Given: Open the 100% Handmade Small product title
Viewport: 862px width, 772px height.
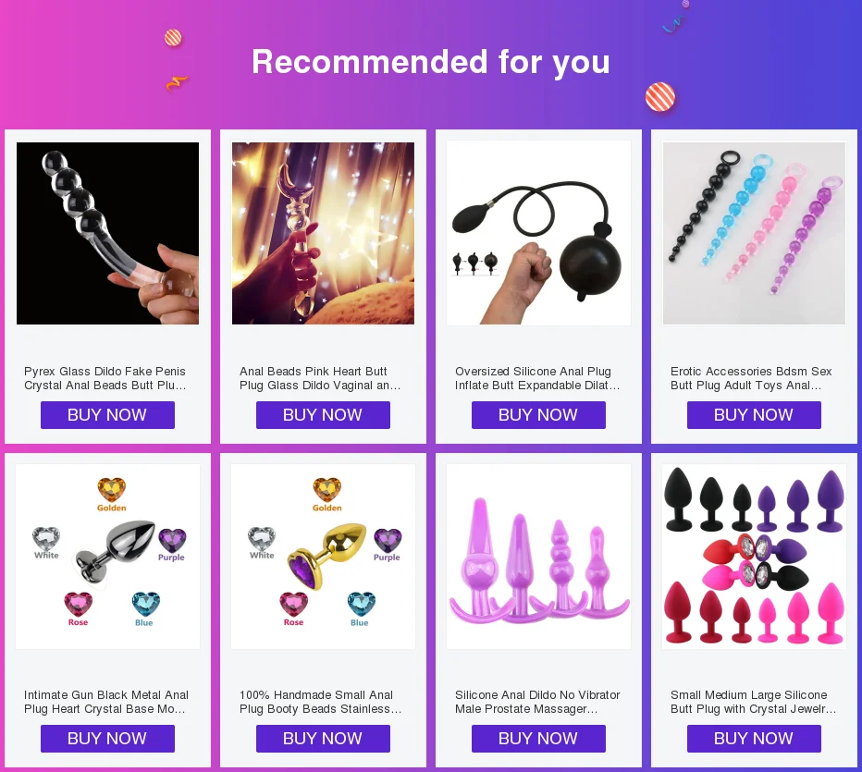Looking at the screenshot, I should 321,702.
